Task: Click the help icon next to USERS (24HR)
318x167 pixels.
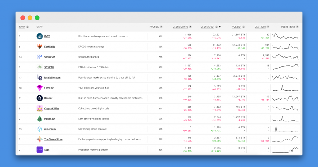Action: (190, 27)
